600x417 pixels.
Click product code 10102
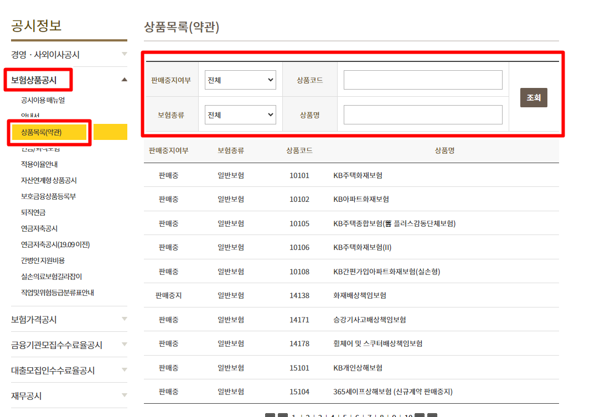(x=299, y=199)
